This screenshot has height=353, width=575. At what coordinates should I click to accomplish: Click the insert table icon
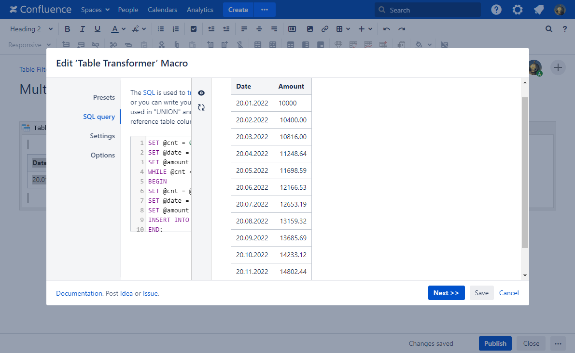pyautogui.click(x=339, y=29)
